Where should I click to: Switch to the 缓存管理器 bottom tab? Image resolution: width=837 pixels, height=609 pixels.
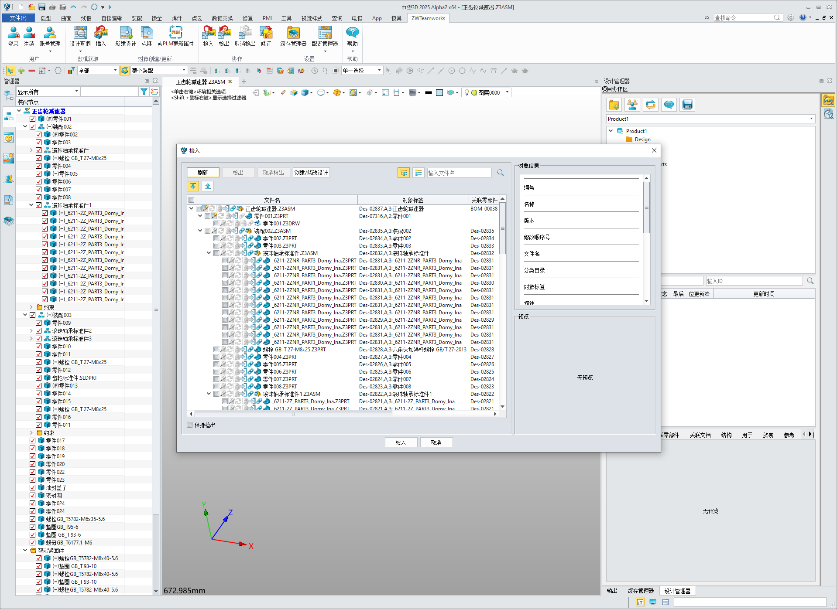640,591
